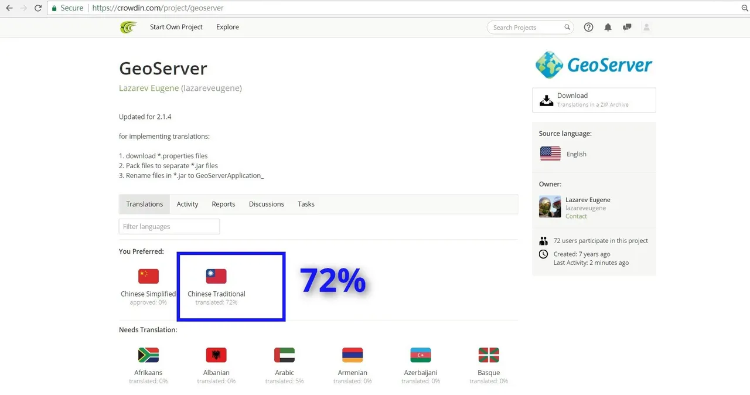Click the Basque flag icon
The height and width of the screenshot is (395, 750).
pyautogui.click(x=489, y=355)
